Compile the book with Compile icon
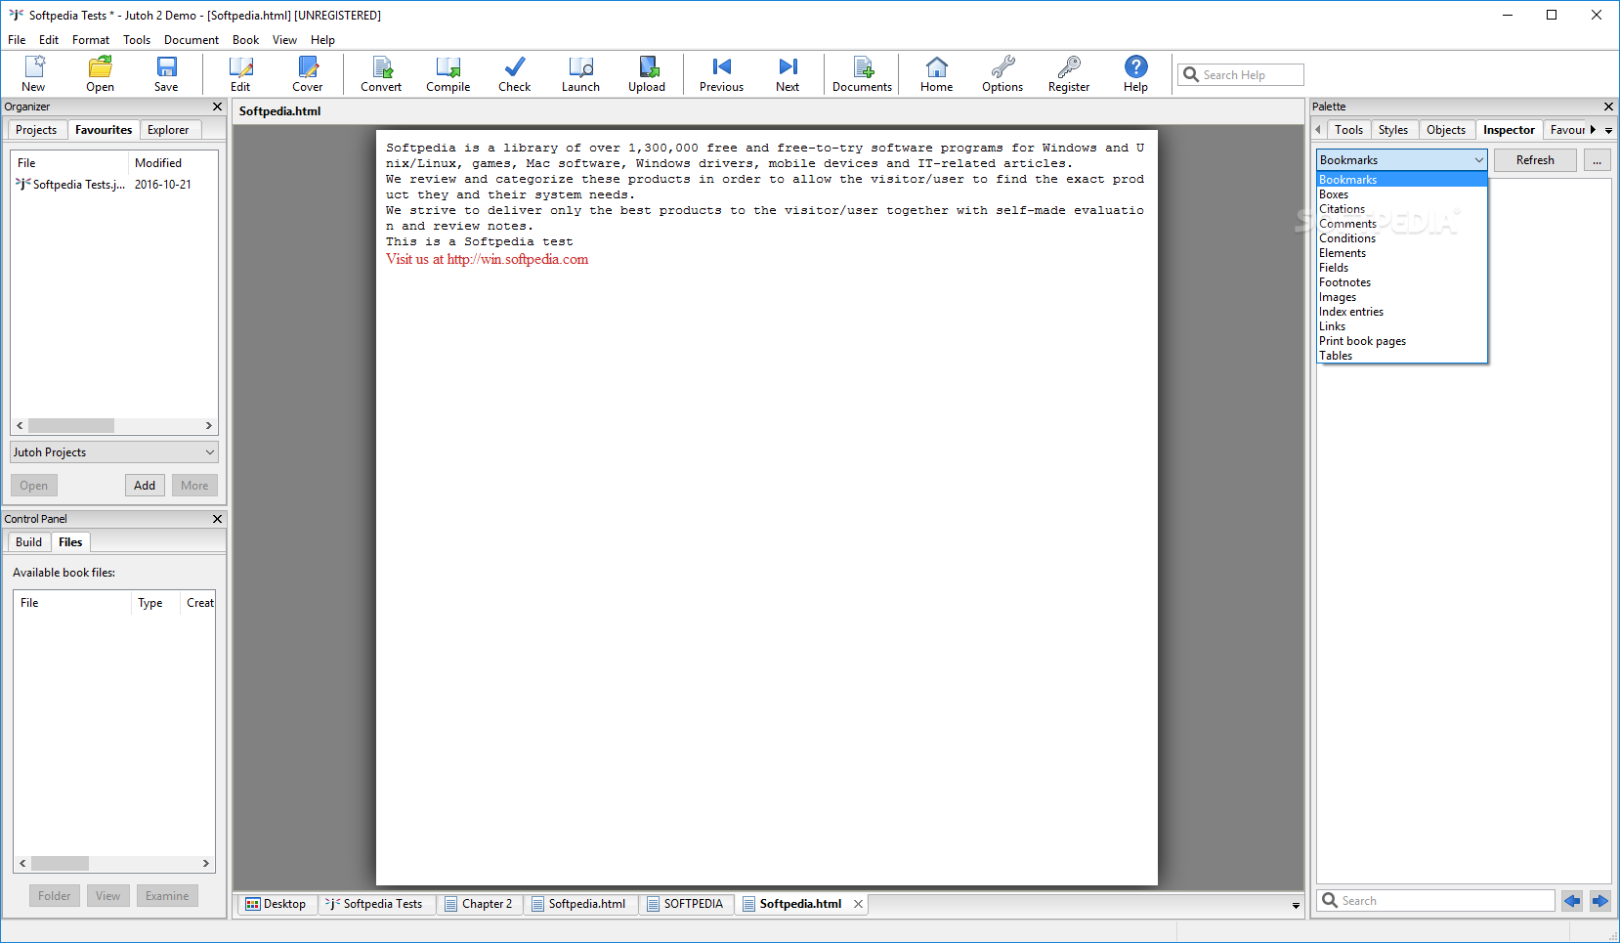The width and height of the screenshot is (1620, 943). (x=448, y=74)
